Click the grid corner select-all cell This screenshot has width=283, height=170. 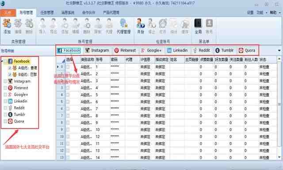point(61,60)
